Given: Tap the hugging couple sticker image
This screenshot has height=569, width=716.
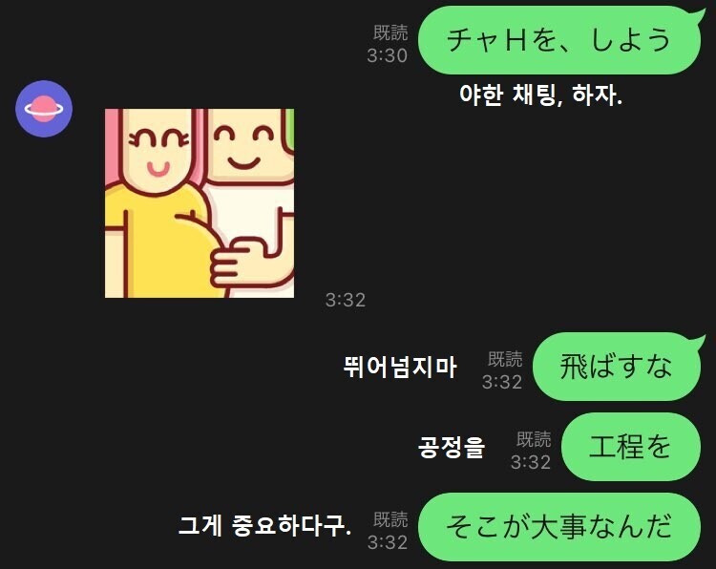Looking at the screenshot, I should click(x=200, y=203).
